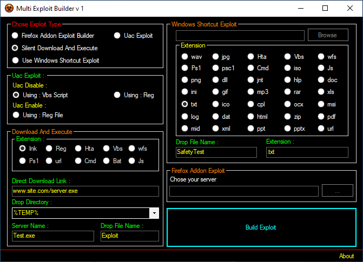
Task: Pick the Using : Reg File option
Action: pyautogui.click(x=16, y=115)
